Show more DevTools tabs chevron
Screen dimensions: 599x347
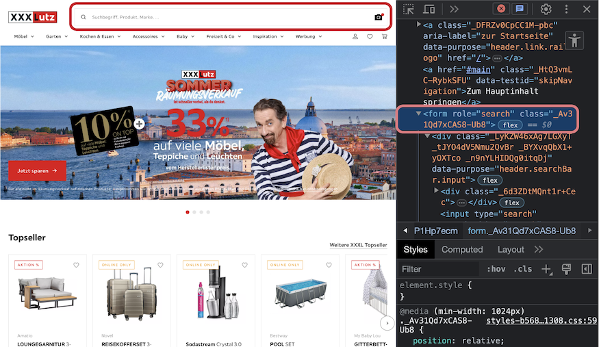click(454, 9)
